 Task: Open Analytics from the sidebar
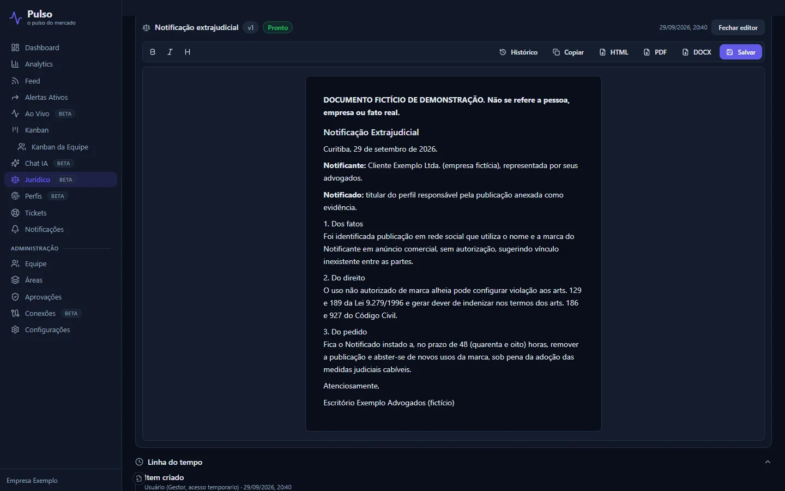pos(61,64)
